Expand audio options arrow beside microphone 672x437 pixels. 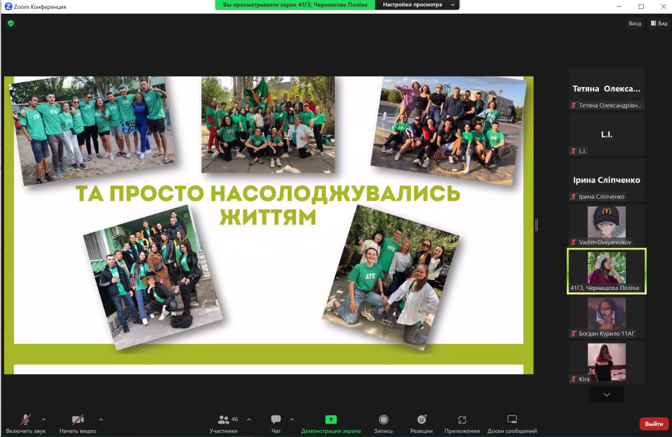[44, 419]
